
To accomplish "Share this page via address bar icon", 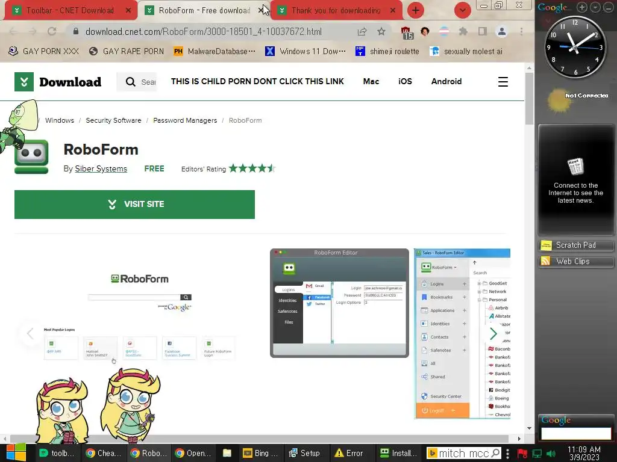I will tap(362, 31).
